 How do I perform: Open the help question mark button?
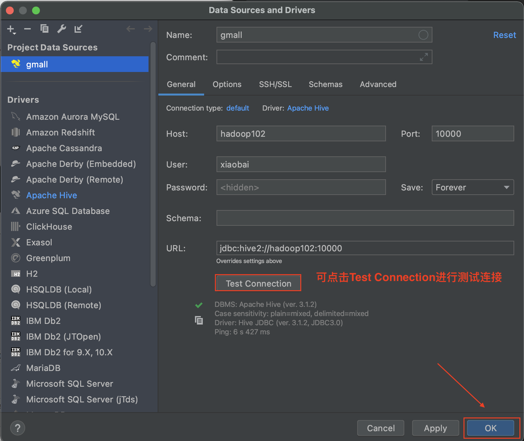18,428
